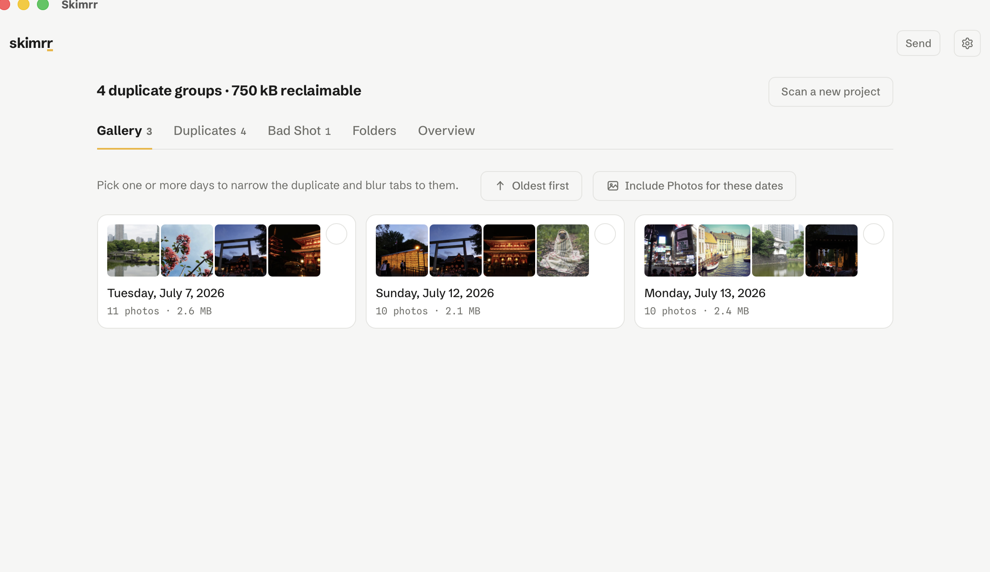
Task: Click the 4 duplicate groups heading
Action: [229, 91]
